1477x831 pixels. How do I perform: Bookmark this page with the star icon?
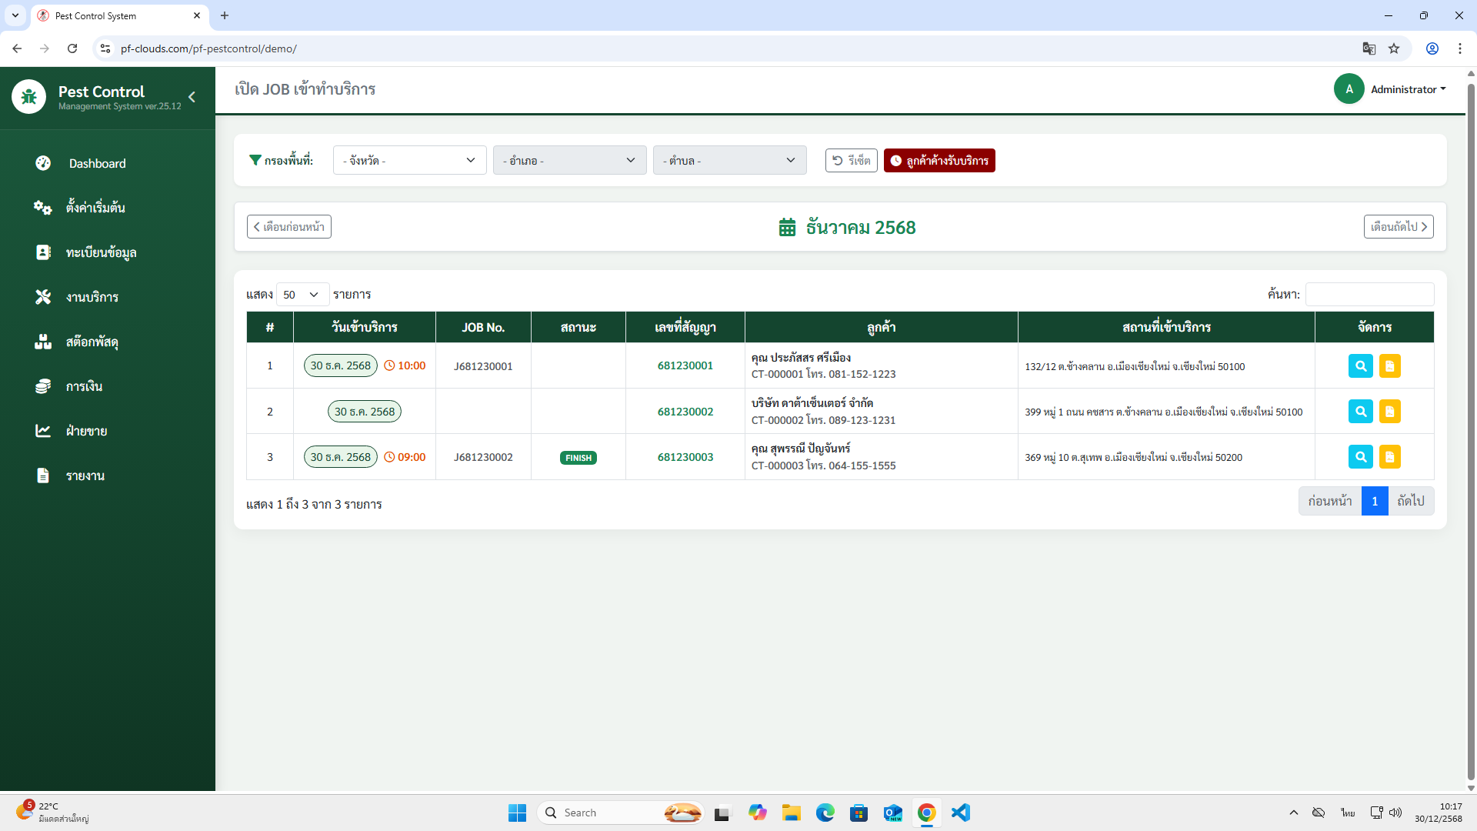[1394, 48]
